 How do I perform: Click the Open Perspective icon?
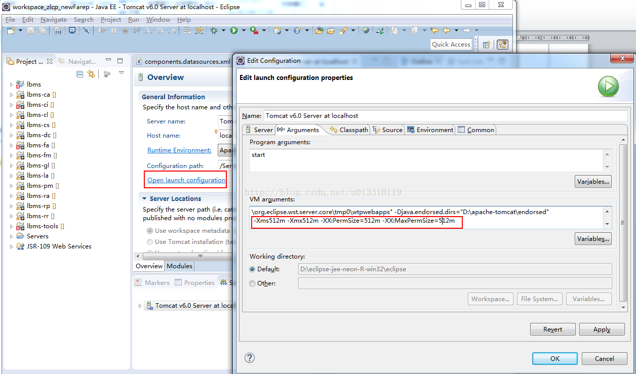coord(486,45)
